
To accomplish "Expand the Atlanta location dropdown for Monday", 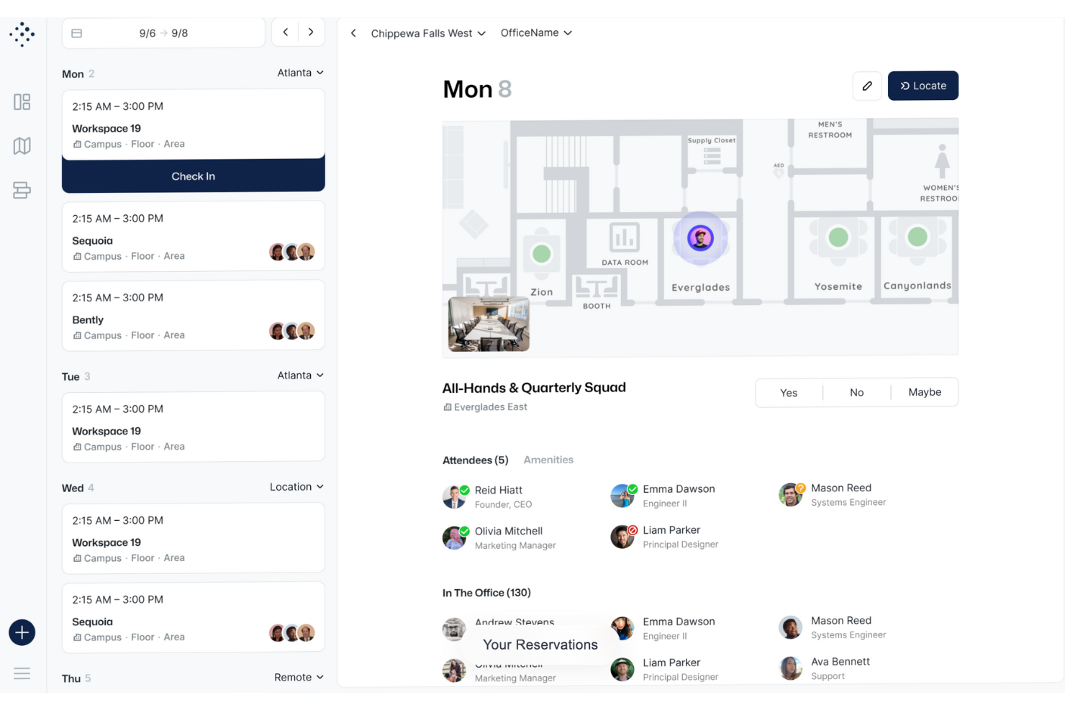I will click(x=300, y=72).
